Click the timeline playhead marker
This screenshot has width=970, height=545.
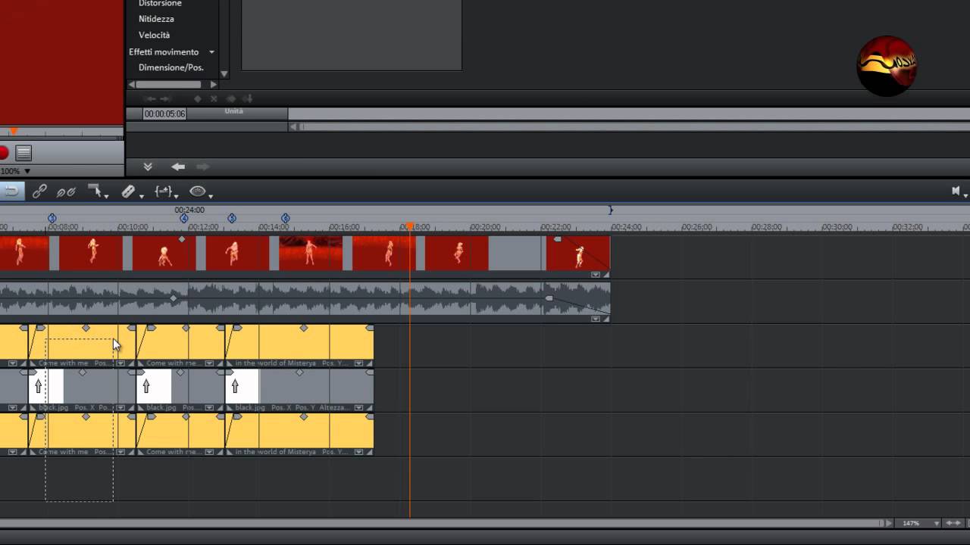(x=410, y=226)
